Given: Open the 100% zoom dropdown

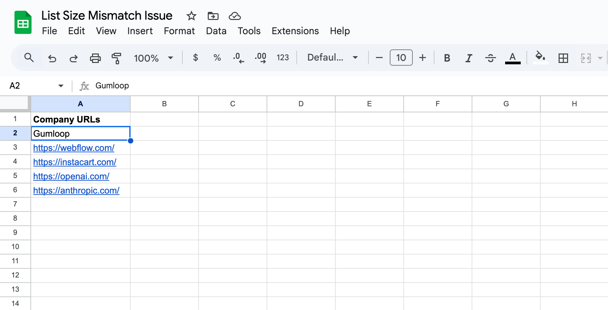Looking at the screenshot, I should click(x=153, y=58).
